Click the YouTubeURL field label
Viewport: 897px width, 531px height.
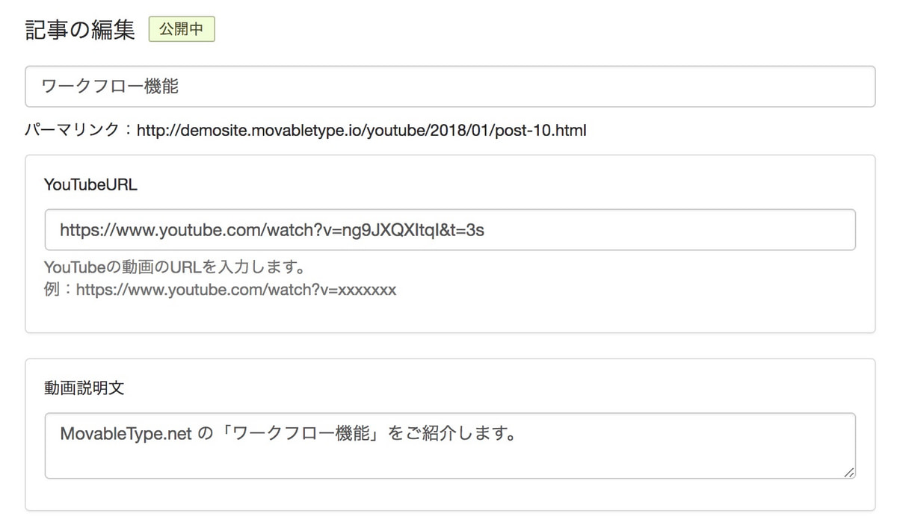click(x=91, y=186)
